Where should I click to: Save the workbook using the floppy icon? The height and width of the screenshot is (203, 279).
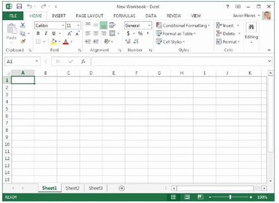point(19,7)
